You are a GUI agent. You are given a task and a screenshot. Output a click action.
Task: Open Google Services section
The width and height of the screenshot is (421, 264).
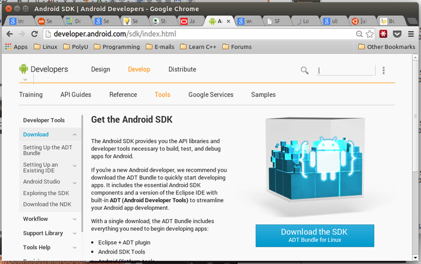tap(210, 95)
